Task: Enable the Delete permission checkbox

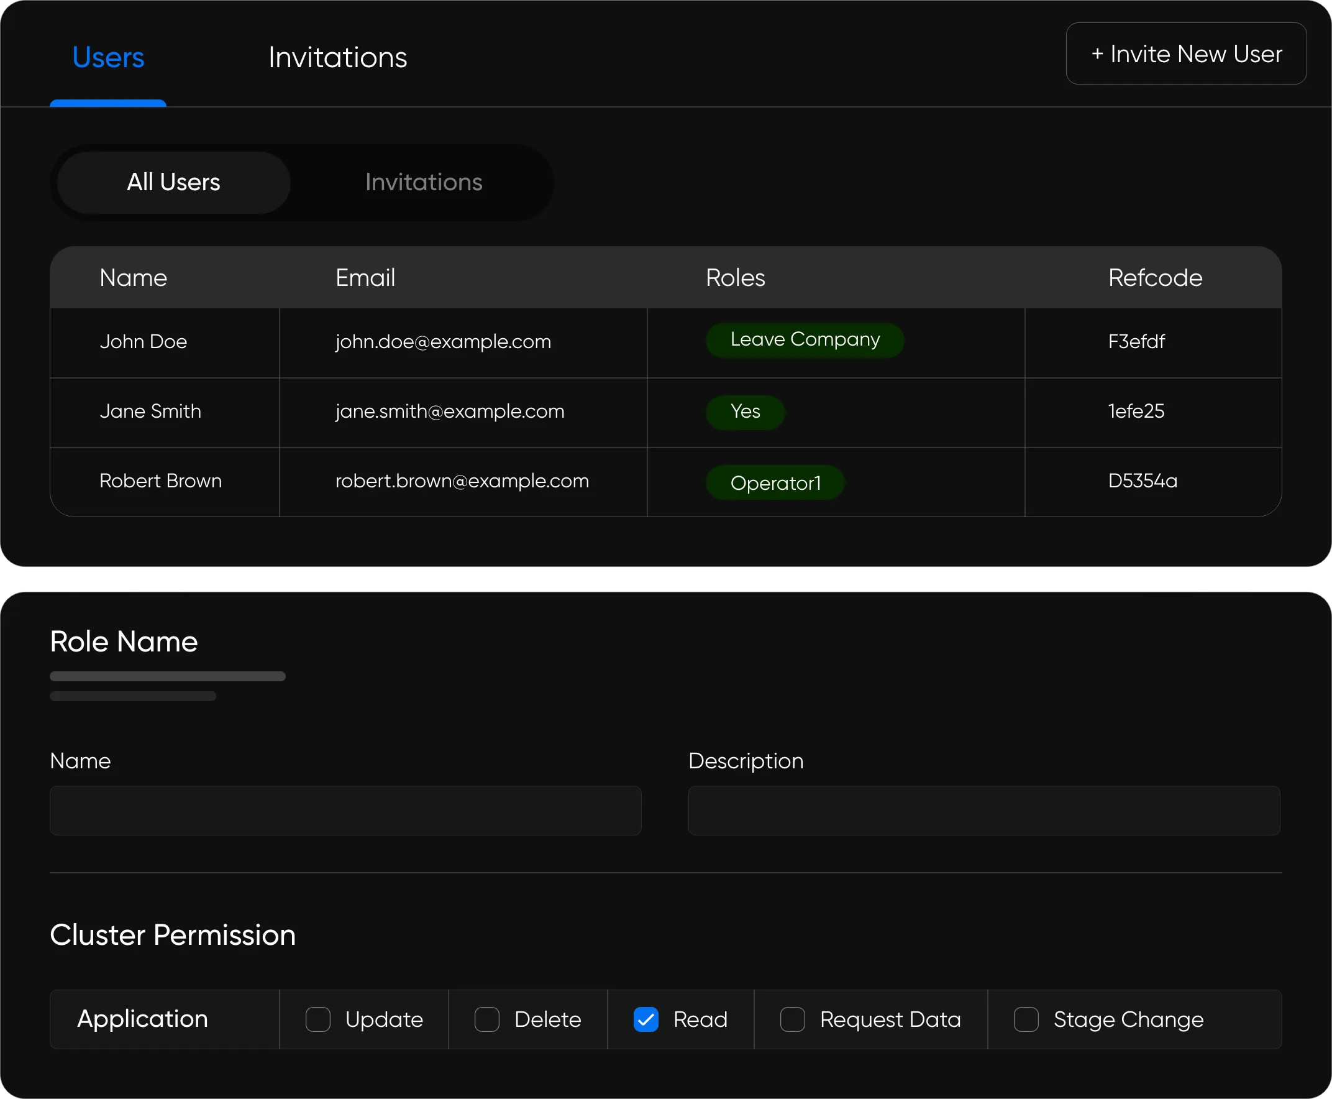Action: point(486,1019)
